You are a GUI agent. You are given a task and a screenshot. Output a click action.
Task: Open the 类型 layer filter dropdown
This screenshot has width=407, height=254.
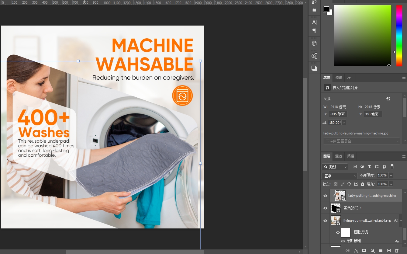pyautogui.click(x=335, y=167)
